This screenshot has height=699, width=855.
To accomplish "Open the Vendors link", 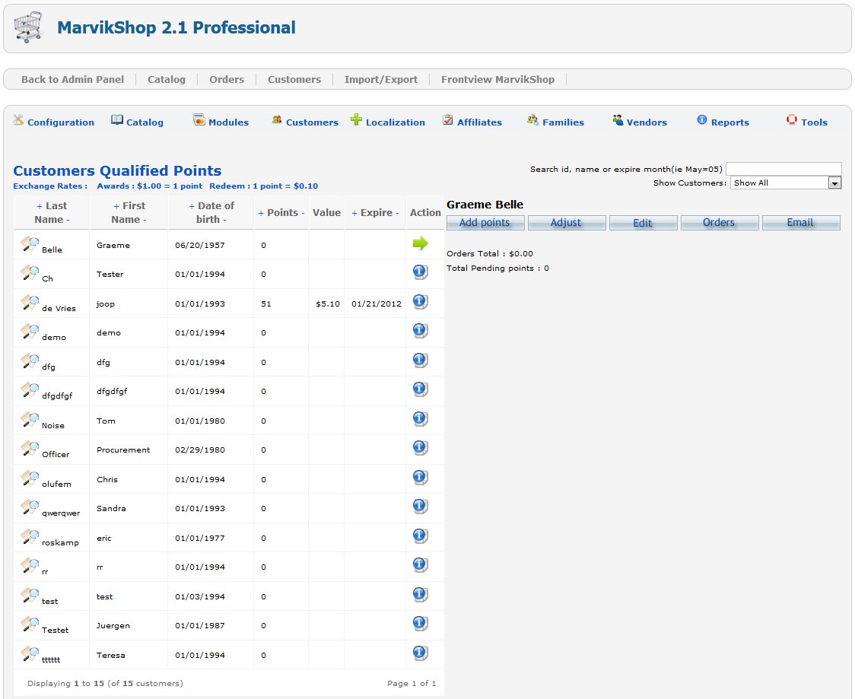I will 647,122.
